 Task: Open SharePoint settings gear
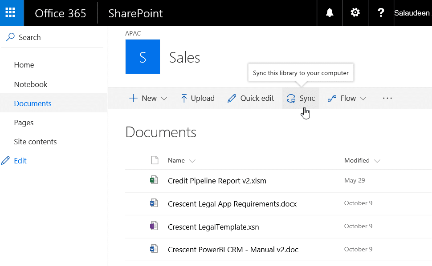point(355,13)
